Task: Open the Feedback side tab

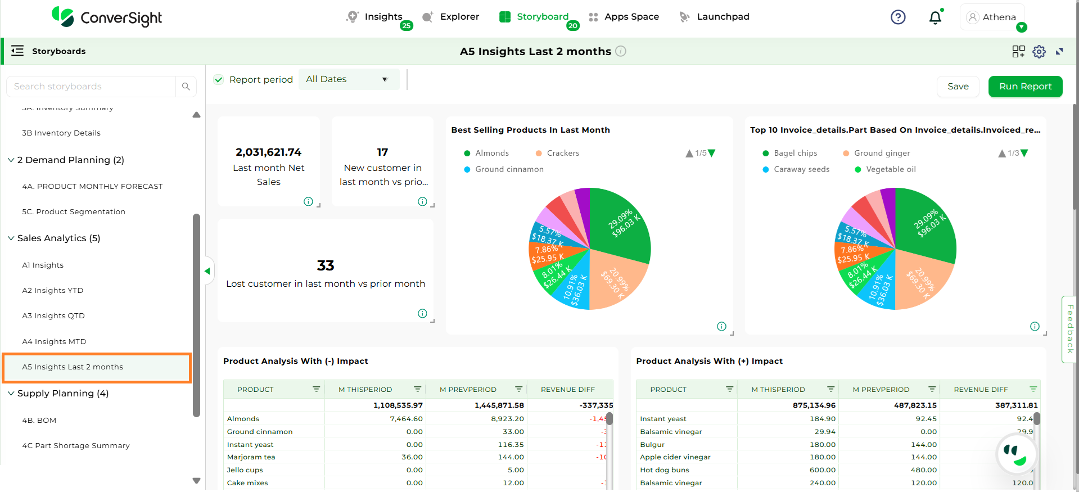Action: coord(1069,329)
